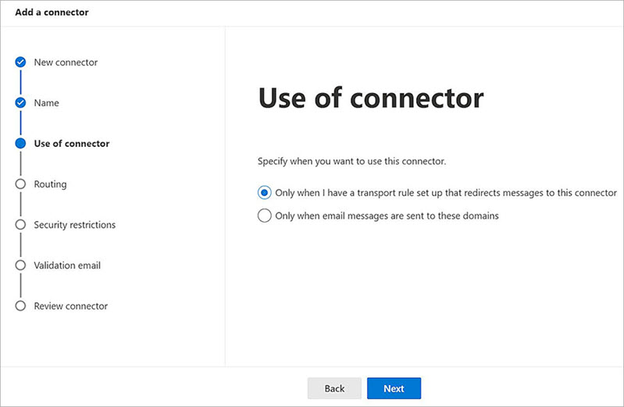Select the sent to these domains radio button
The height and width of the screenshot is (407, 624).
[265, 216]
